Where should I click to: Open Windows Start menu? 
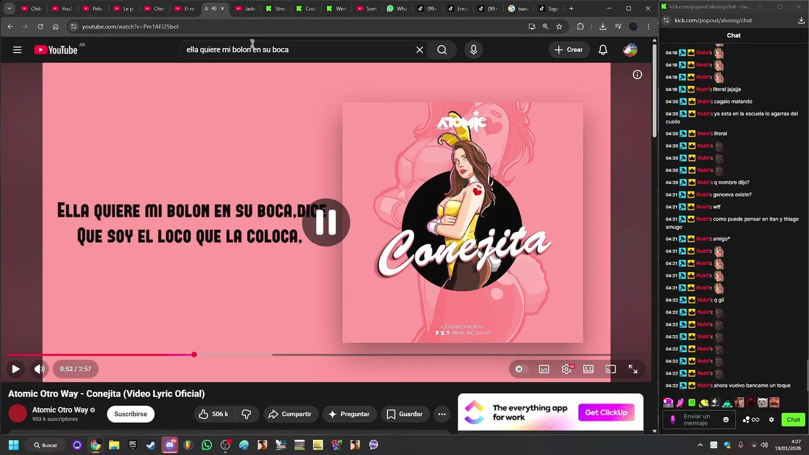(x=13, y=445)
